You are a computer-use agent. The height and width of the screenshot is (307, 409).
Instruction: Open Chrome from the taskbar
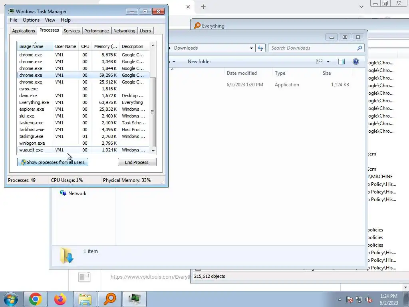click(36, 299)
